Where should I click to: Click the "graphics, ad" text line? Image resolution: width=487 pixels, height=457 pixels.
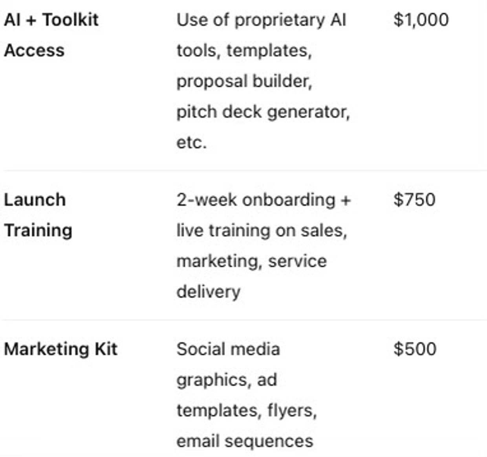coord(227,380)
